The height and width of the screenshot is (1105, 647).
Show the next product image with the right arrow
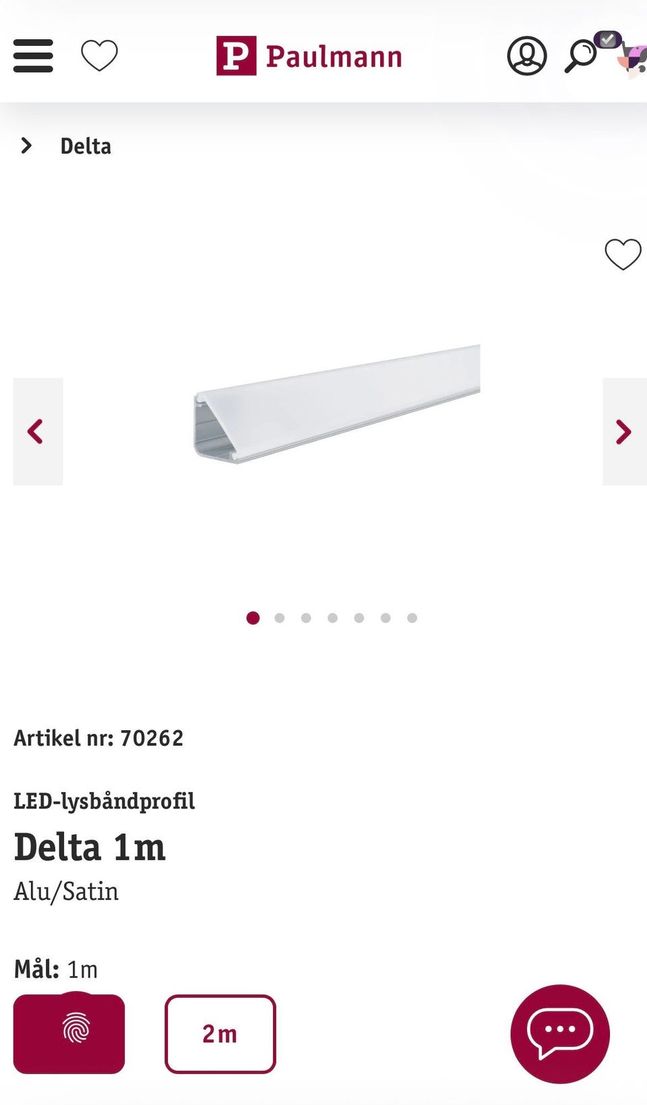[623, 431]
